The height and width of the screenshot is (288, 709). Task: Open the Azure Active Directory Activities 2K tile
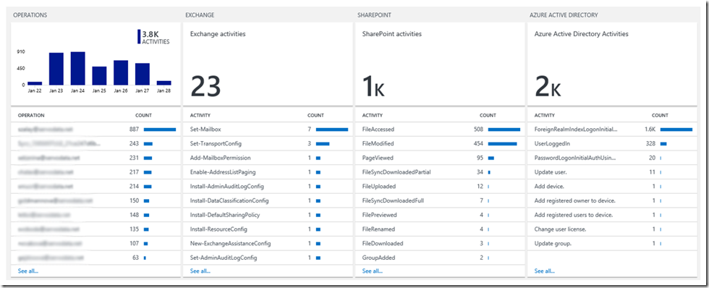[612, 64]
